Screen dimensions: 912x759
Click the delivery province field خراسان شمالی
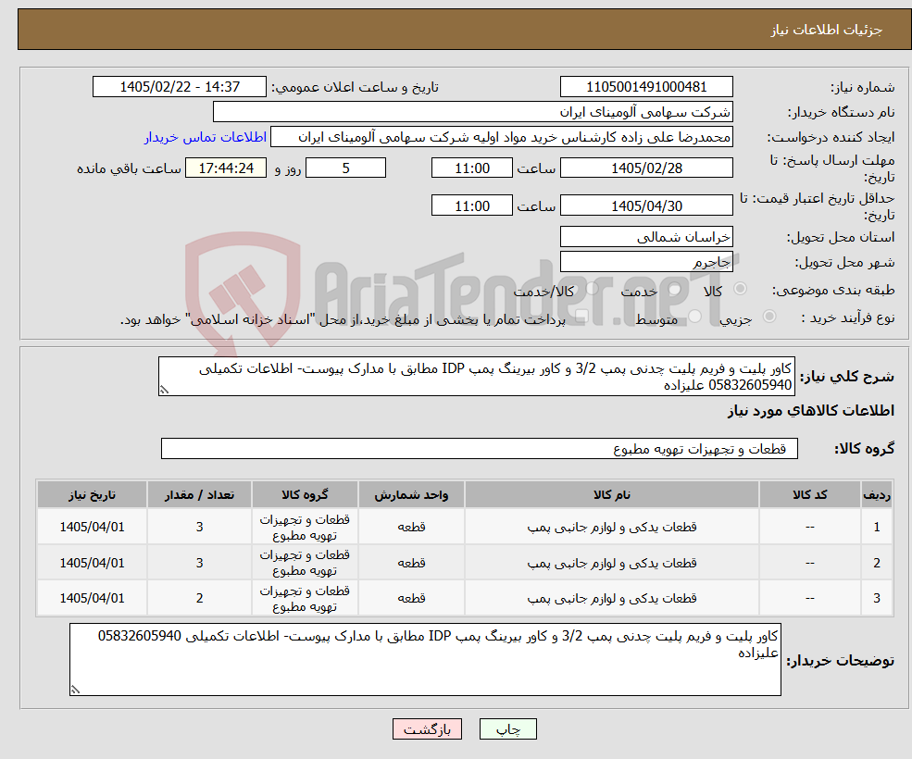click(x=646, y=237)
